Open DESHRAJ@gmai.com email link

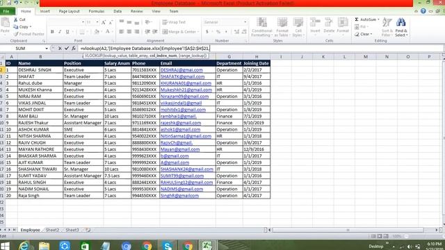click(x=181, y=69)
